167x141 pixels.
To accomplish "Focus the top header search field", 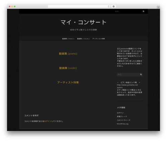I will (128, 11).
